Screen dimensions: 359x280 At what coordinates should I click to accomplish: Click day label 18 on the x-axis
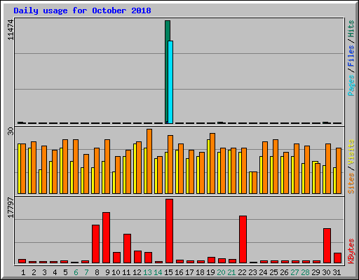pyautogui.click(x=200, y=272)
